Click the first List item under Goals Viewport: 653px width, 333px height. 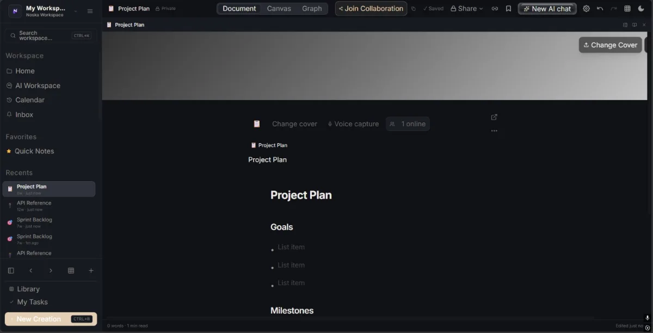coord(291,247)
